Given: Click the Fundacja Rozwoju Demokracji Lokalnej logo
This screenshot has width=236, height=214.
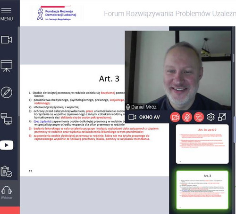Looking at the screenshot, I should [x=57, y=14].
